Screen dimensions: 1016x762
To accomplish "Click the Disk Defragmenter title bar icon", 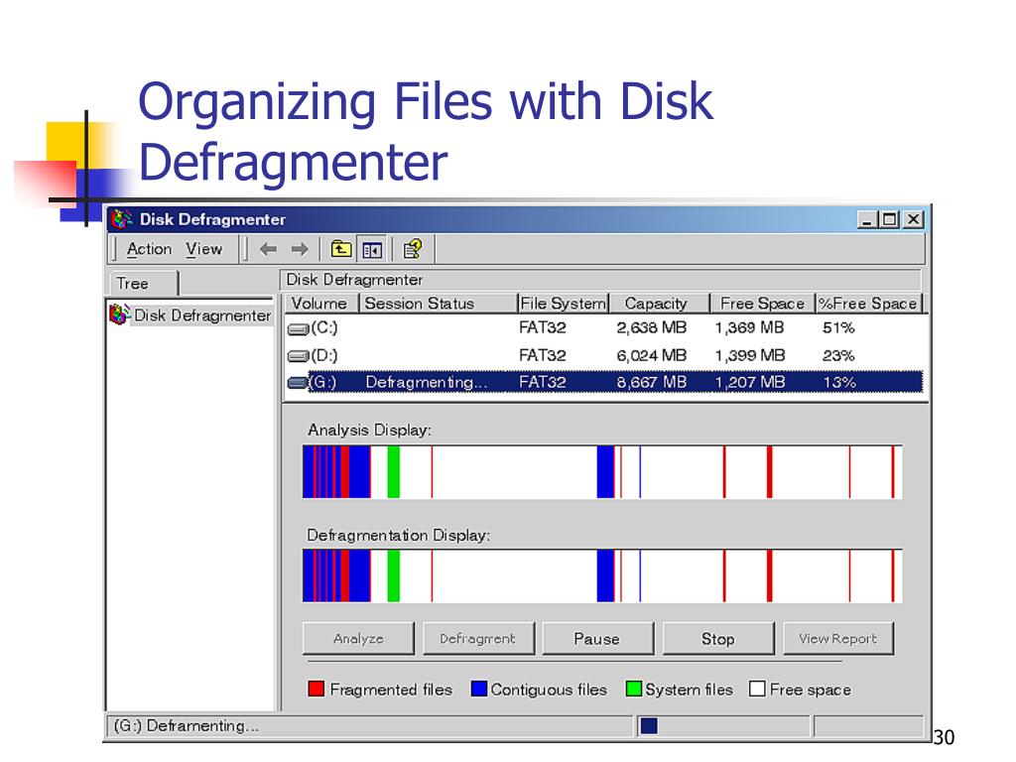I will point(121,219).
